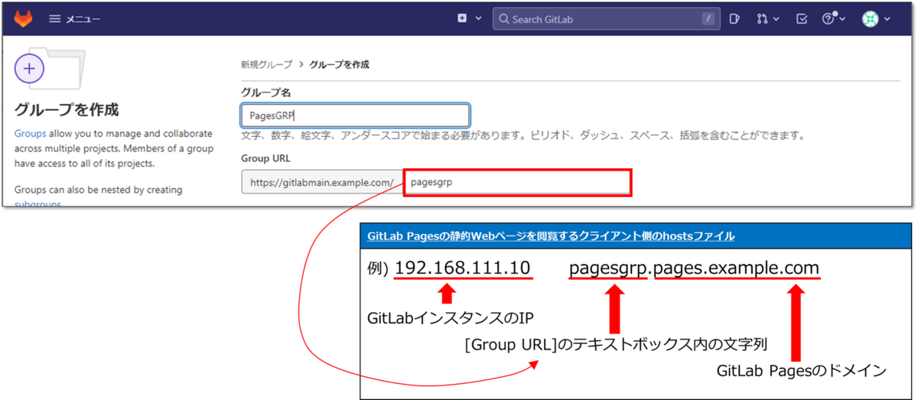Click the グループを作成 breadcrumb

click(339, 65)
